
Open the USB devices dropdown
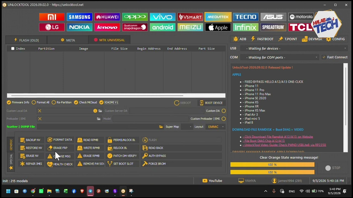[294, 48]
